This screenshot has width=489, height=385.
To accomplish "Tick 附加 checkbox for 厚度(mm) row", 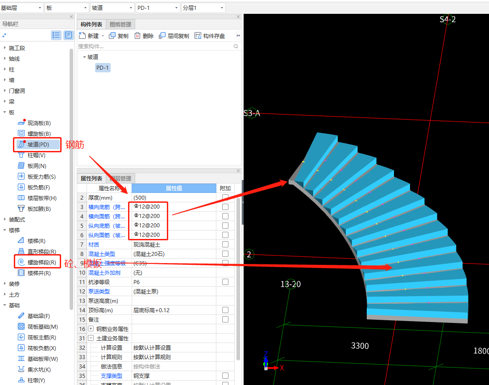I will (x=225, y=197).
